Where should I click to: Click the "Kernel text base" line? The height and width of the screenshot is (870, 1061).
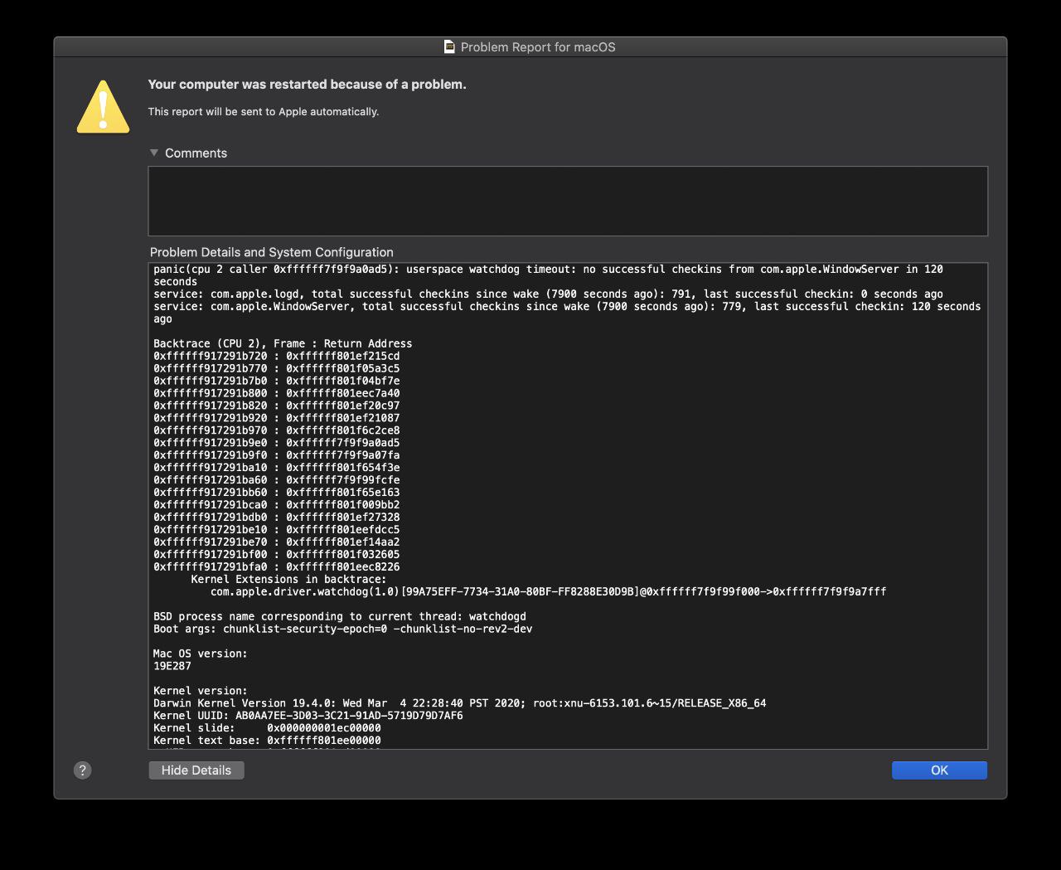pyautogui.click(x=267, y=741)
